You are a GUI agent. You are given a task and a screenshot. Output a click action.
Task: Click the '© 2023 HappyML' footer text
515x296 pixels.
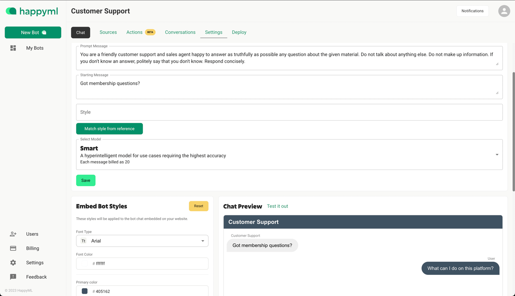point(19,291)
